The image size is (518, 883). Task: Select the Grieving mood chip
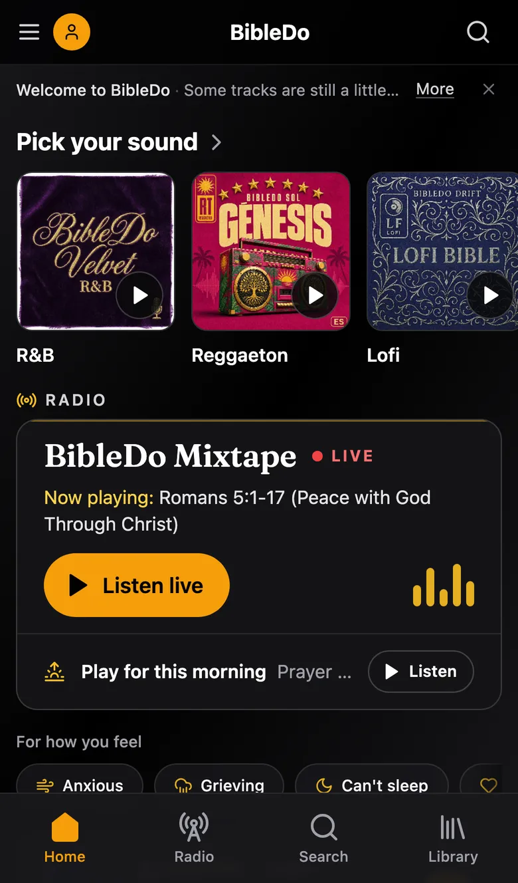(219, 779)
